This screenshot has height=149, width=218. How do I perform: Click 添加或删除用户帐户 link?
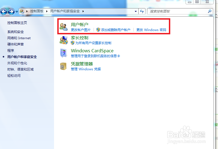(115, 30)
